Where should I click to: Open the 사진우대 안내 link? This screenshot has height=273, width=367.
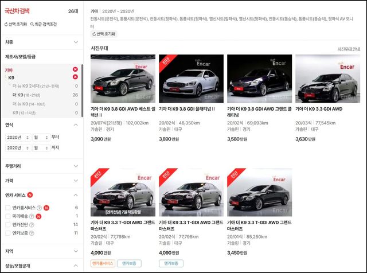pyautogui.click(x=349, y=49)
